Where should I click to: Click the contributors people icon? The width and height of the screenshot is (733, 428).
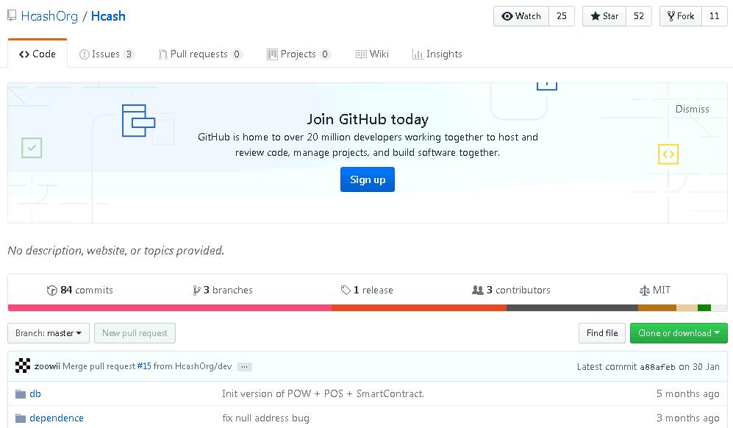[478, 290]
